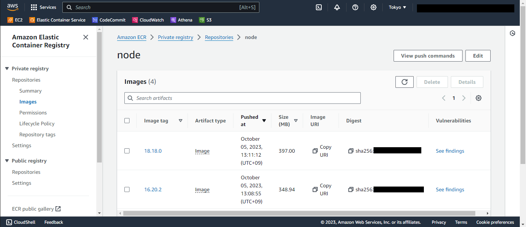526x227 pixels.
Task: Open Private registry Settings in sidebar
Action: 22,145
